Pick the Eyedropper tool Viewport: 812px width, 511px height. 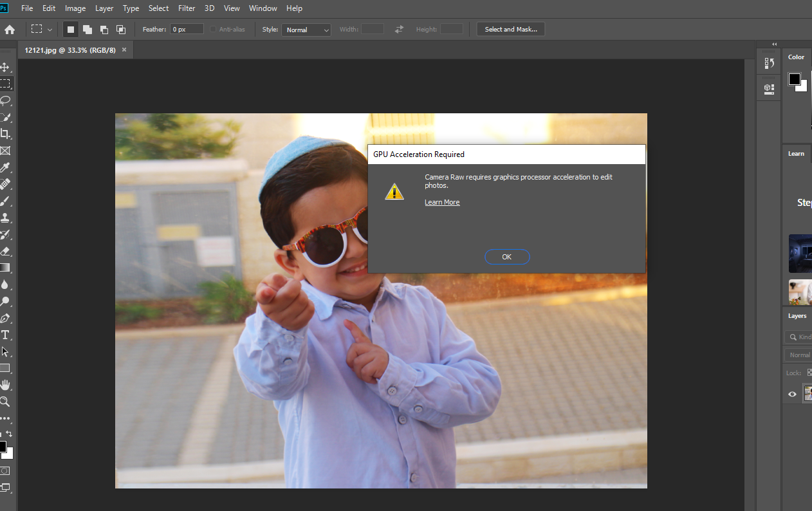pyautogui.click(x=5, y=168)
